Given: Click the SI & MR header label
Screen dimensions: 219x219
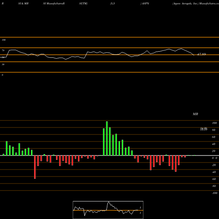Looking at the screenshot, I should point(23,4).
